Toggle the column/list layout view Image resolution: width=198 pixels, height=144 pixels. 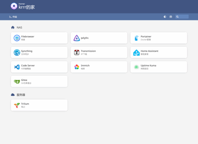[x=171, y=16]
